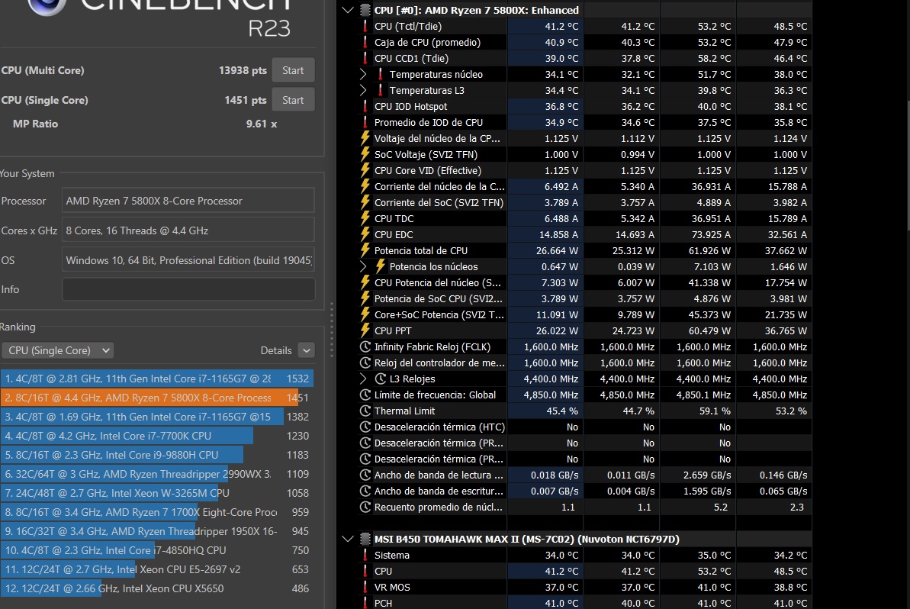The width and height of the screenshot is (910, 609).
Task: Click the chip icon beside MSI B450 TOMAHAWK
Action: point(365,539)
